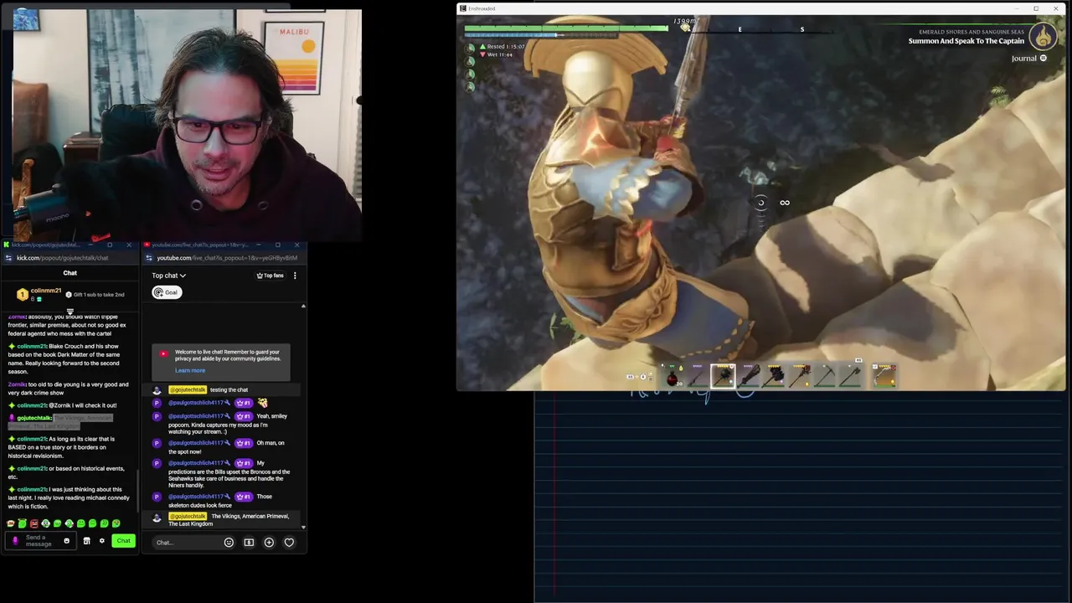Click #1 crown badge on 'Those skeleton dudes' message

244,497
